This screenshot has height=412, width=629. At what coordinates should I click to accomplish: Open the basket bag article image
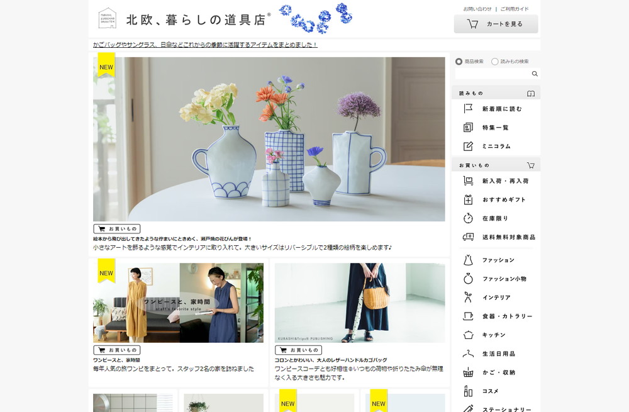[359, 303]
